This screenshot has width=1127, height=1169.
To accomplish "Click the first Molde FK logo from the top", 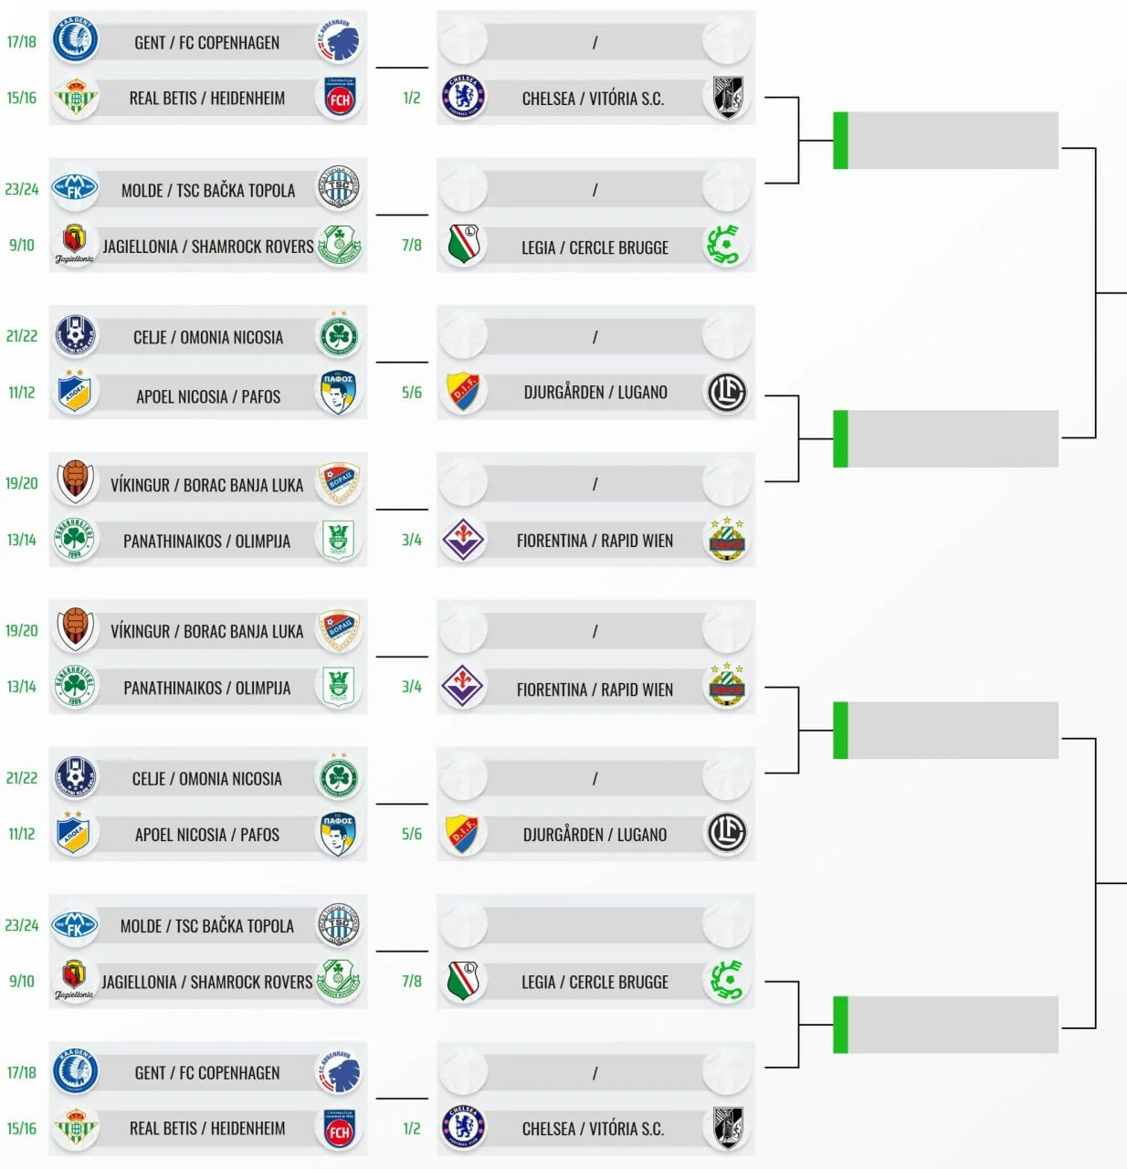I will (x=75, y=188).
